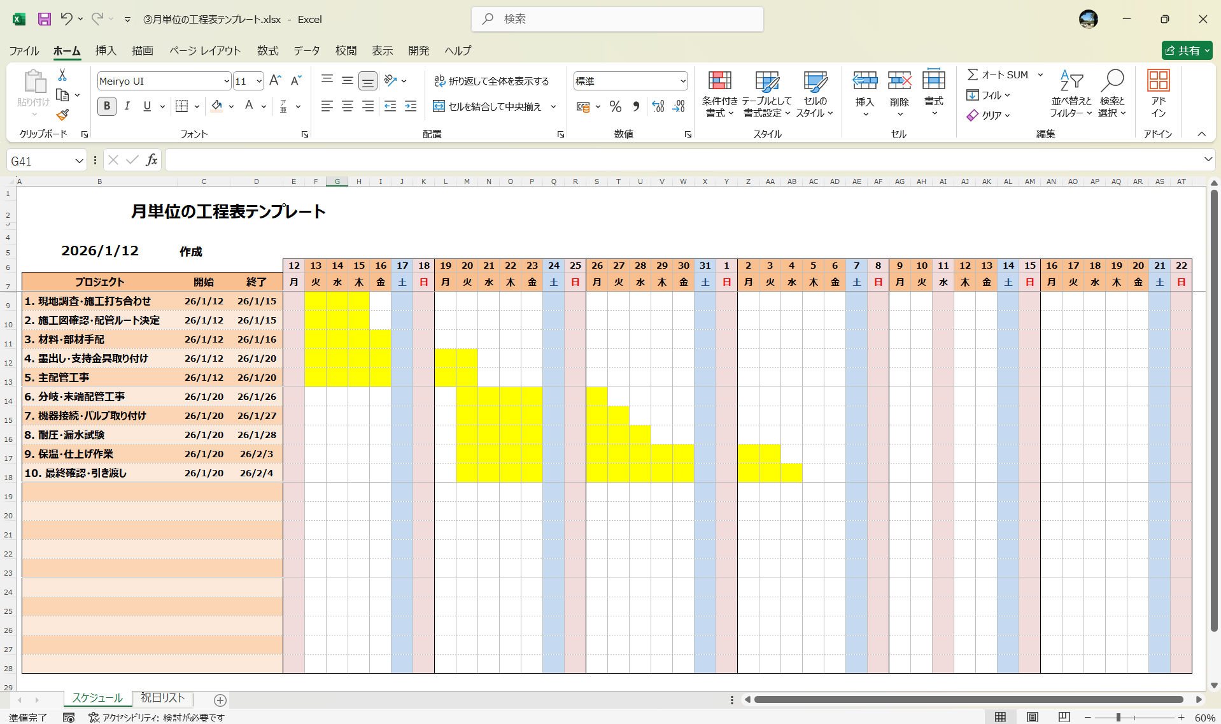The height and width of the screenshot is (724, 1221).
Task: Toggle italic formatting
Action: click(127, 106)
